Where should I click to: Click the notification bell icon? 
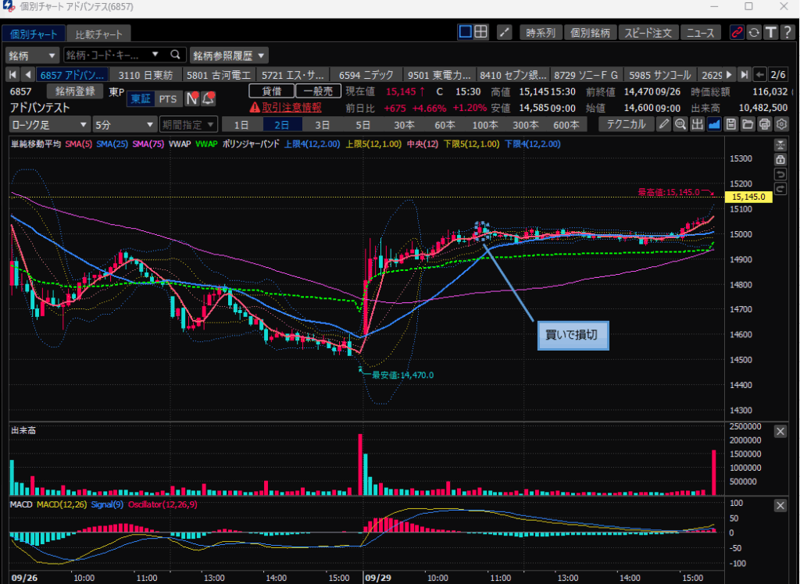click(x=208, y=98)
